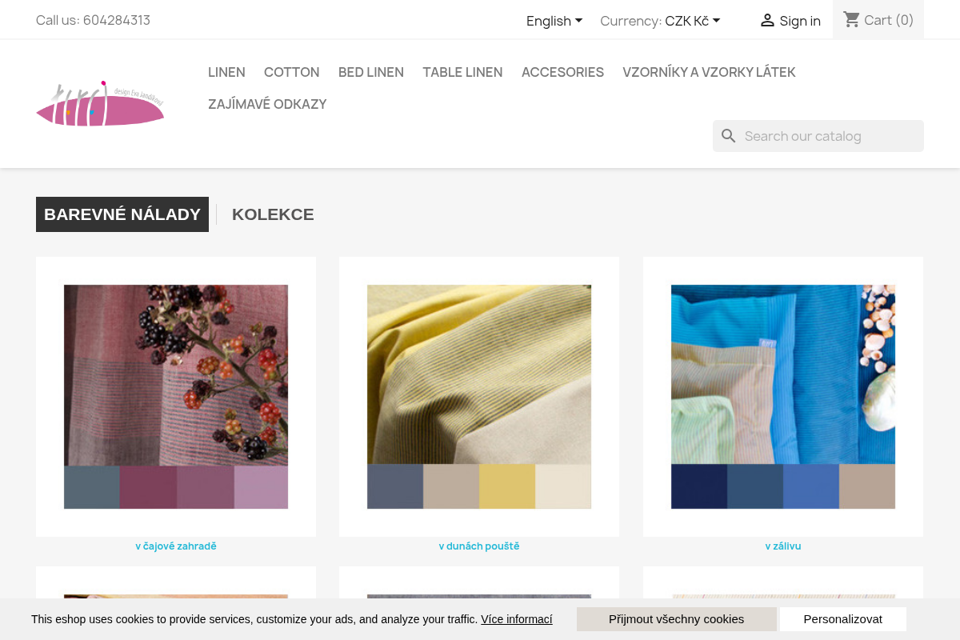Click the shopping cart icon
Viewport: 960px width, 640px height.
pyautogui.click(x=852, y=20)
